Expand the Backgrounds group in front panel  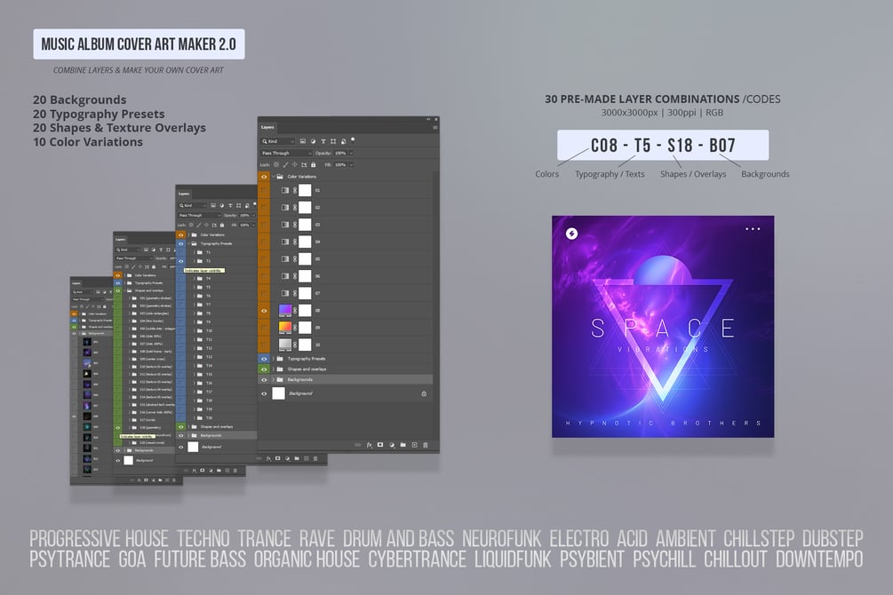click(x=274, y=380)
